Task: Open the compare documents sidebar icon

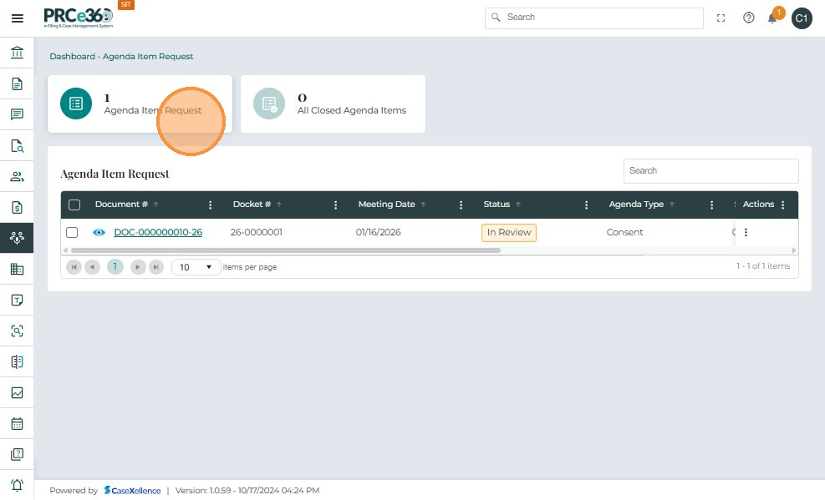Action: click(17, 362)
